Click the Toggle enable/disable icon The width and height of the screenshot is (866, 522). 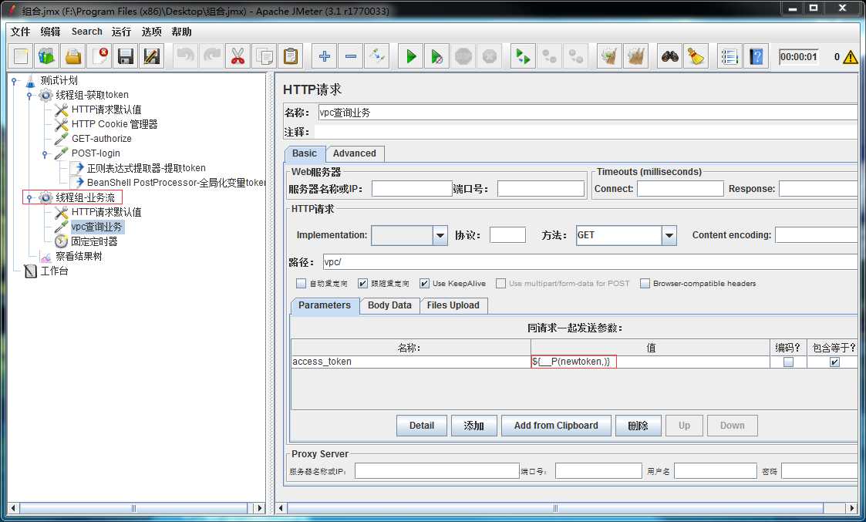[x=376, y=56]
